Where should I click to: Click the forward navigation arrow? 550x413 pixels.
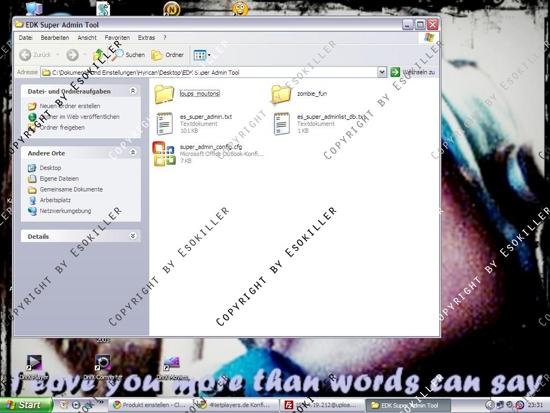coord(73,55)
